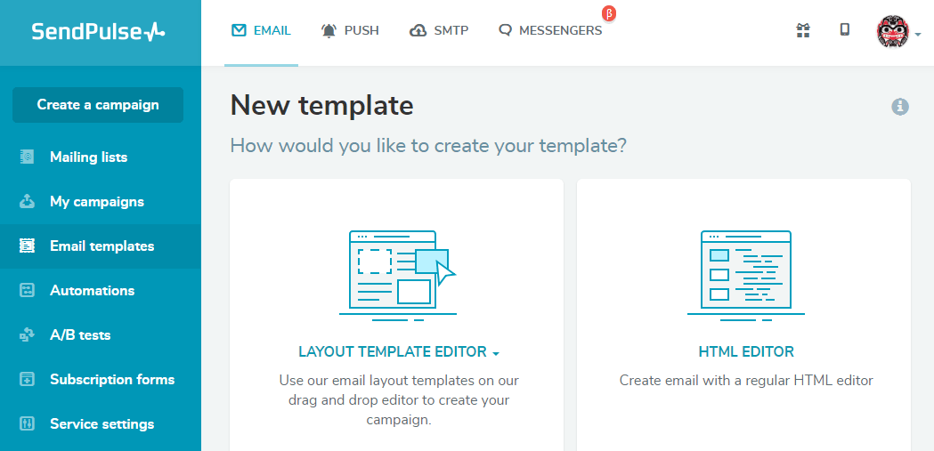Click the gift box icon
The height and width of the screenshot is (451, 934).
[803, 30]
